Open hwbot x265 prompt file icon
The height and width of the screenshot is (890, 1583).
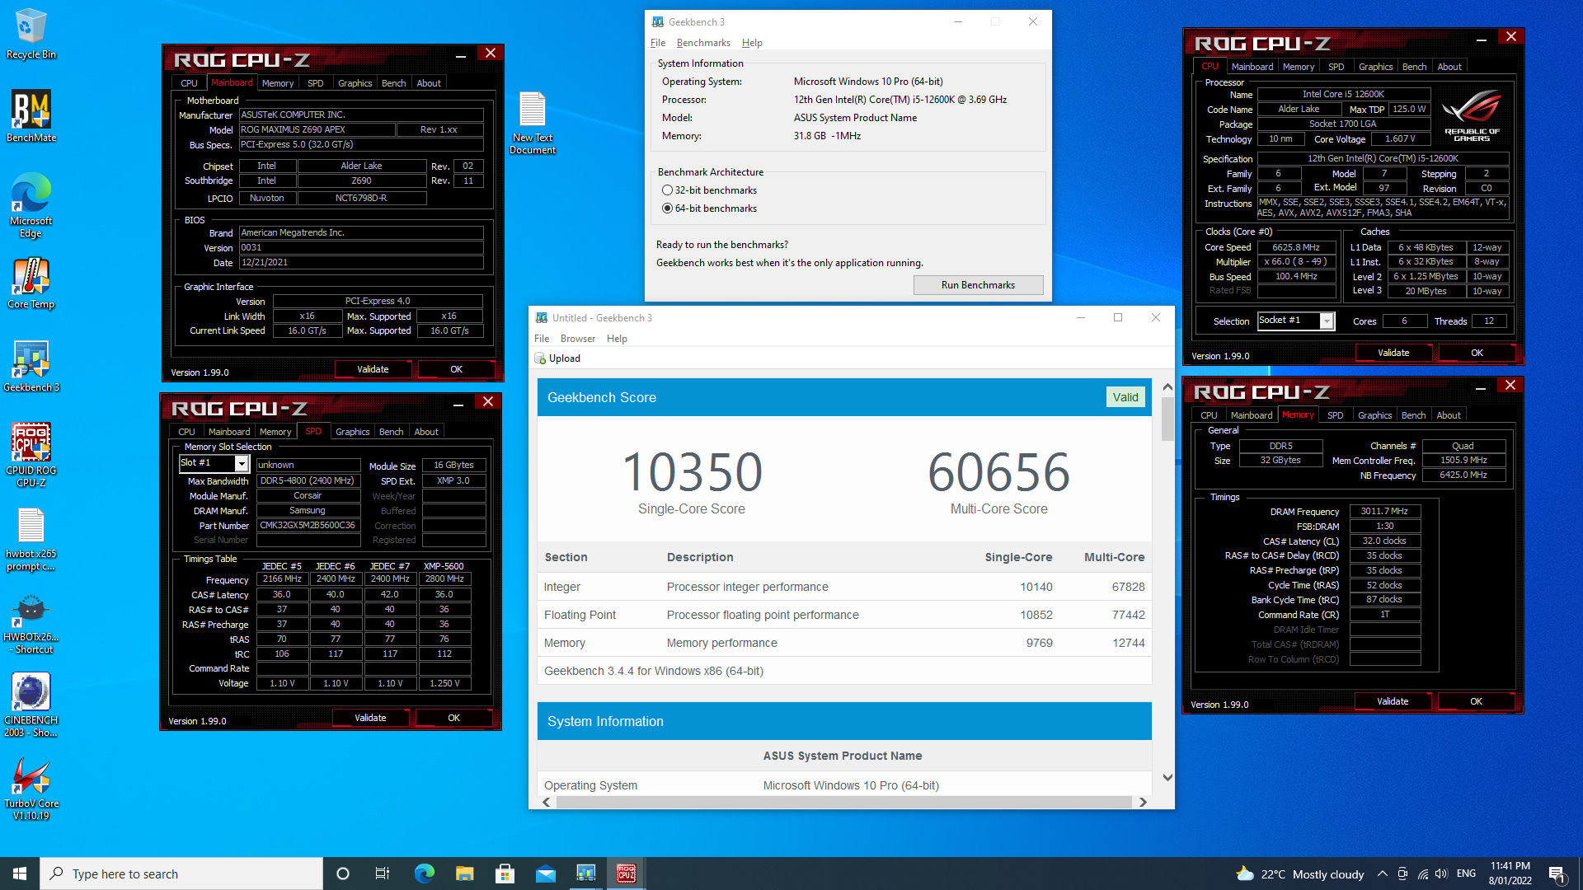tap(31, 539)
